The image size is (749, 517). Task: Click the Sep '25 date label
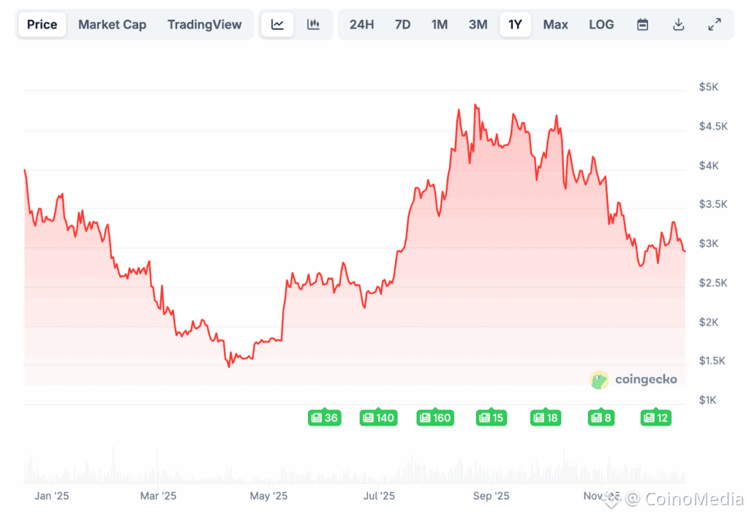point(491,496)
